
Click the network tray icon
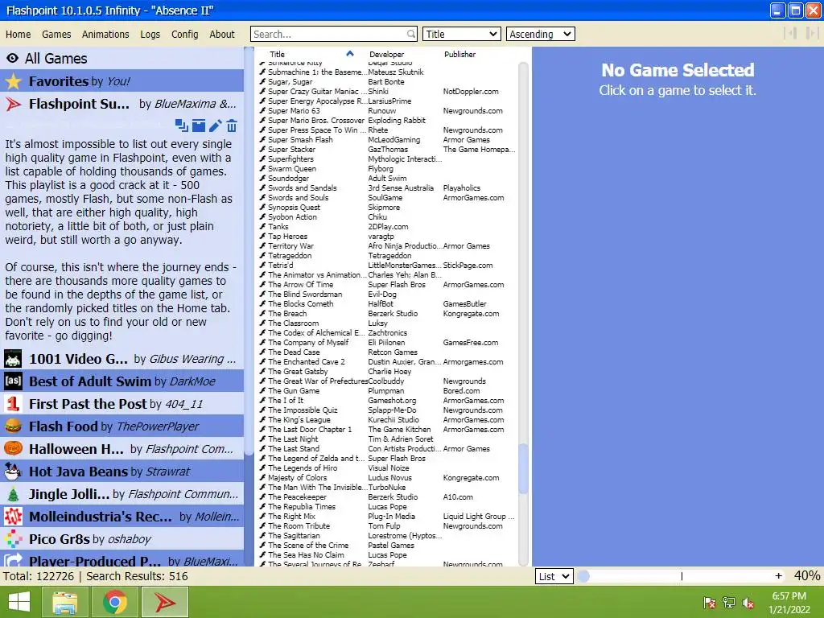tap(729, 603)
